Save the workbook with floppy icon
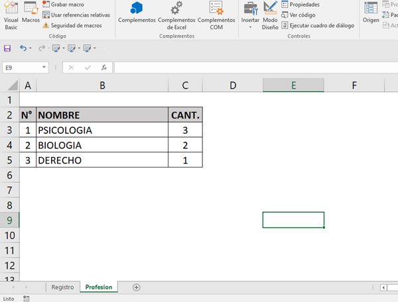The image size is (398, 302). pos(7,48)
